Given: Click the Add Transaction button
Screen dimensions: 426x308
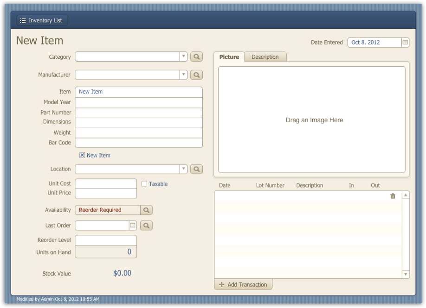Looking at the screenshot, I should tap(243, 284).
